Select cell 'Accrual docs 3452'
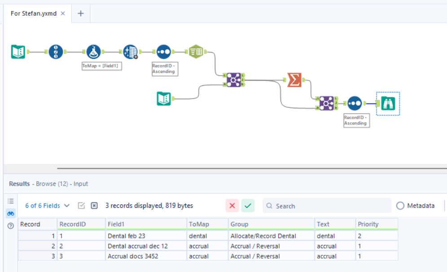The width and height of the screenshot is (447, 272). coord(146,256)
